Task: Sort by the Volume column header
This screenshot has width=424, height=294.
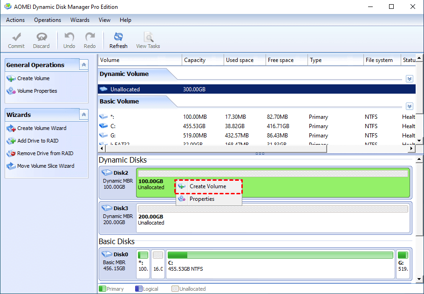Action: click(140, 60)
